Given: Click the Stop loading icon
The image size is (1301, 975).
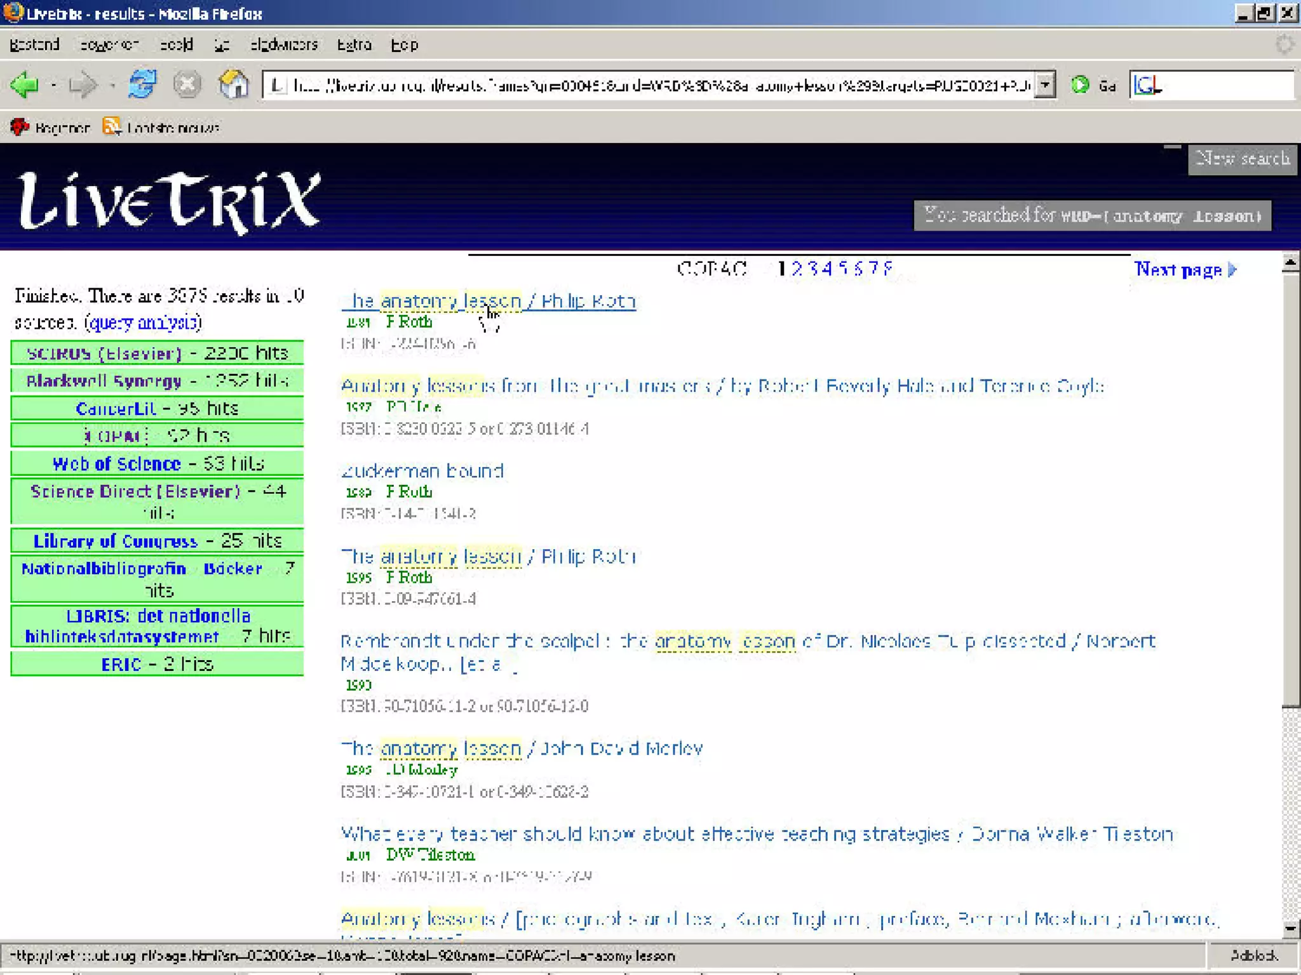Looking at the screenshot, I should pos(187,84).
